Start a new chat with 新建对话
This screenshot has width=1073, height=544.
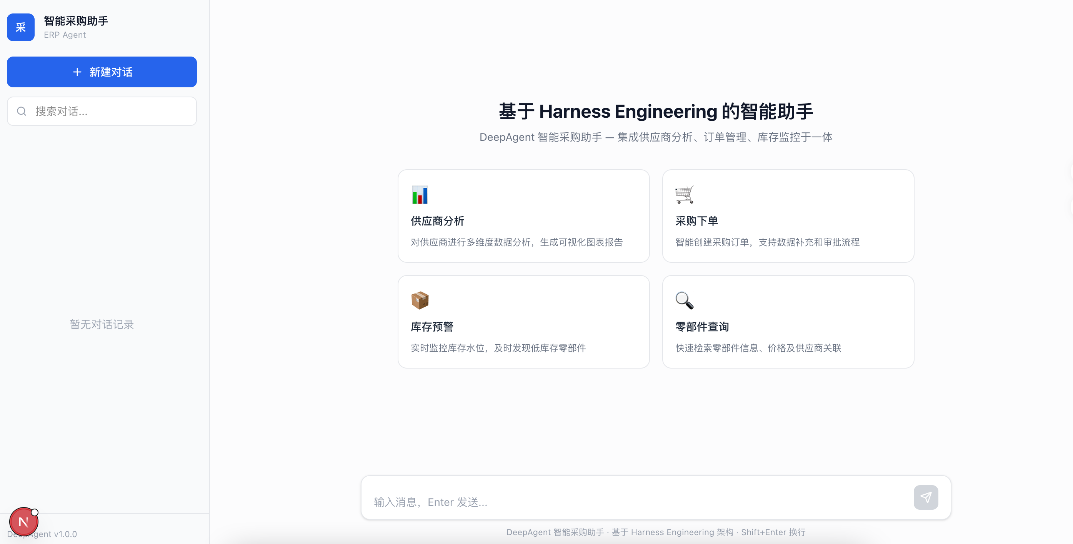click(x=102, y=72)
